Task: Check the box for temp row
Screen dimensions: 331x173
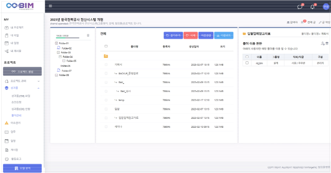Action: tap(106, 100)
